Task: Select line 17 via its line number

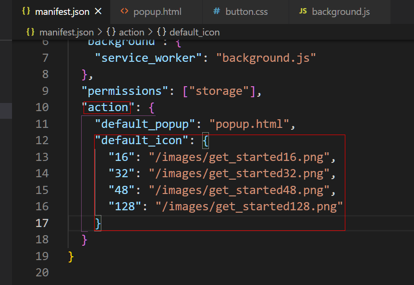Action: (42, 223)
